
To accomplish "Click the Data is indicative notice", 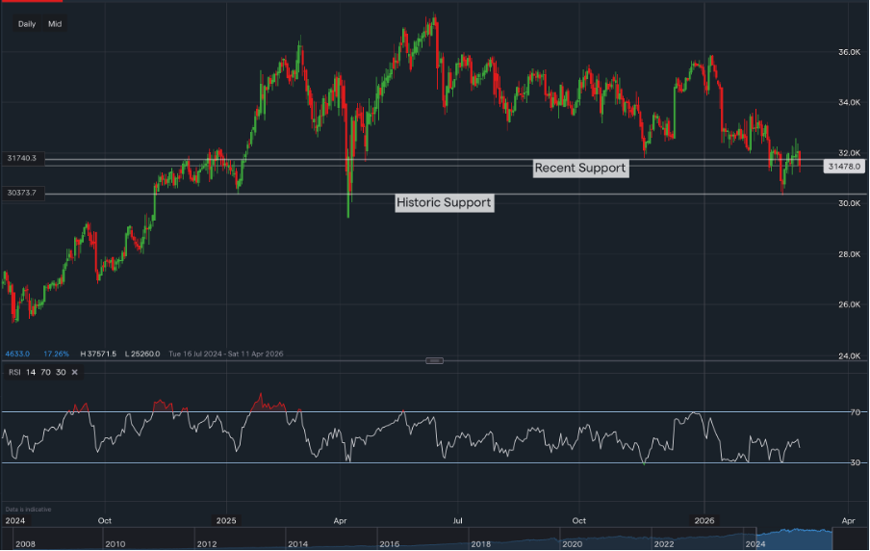I will coord(28,510).
